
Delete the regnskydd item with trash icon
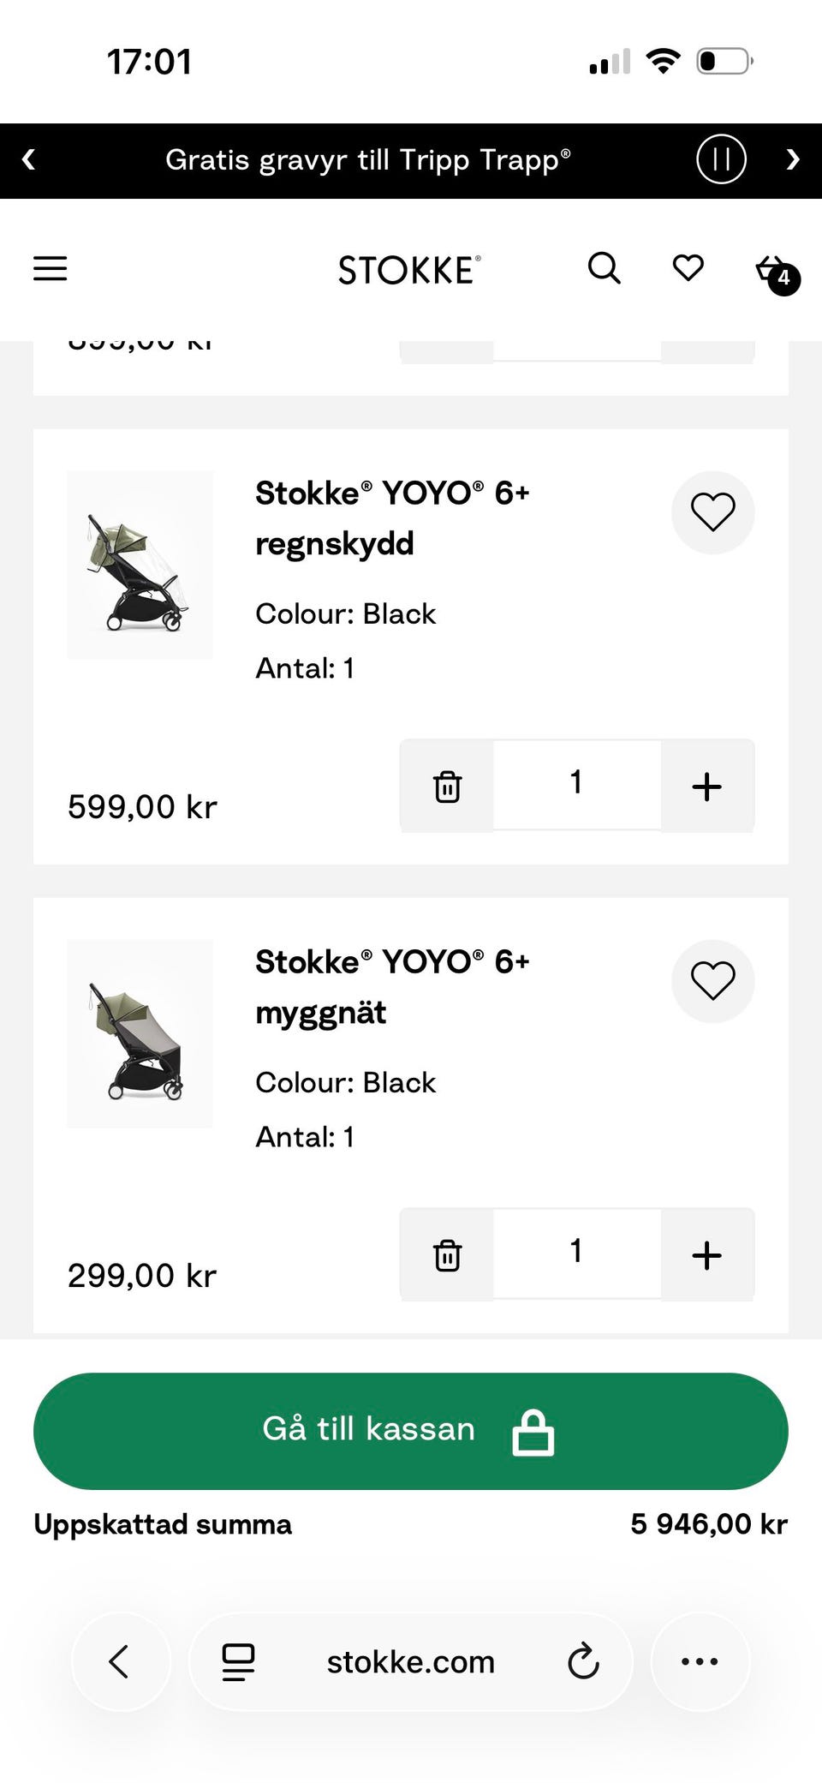[x=447, y=786]
